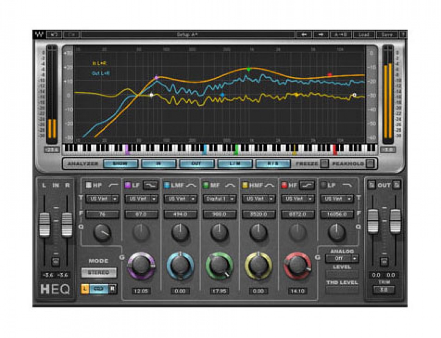The height and width of the screenshot is (338, 441).
Task: Change the HF band shelf shape icon
Action: point(307,185)
